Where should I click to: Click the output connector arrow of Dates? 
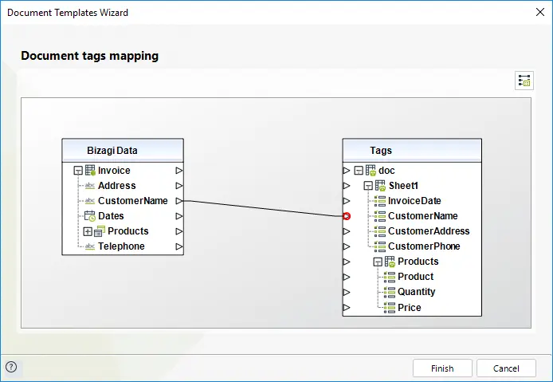coord(179,216)
